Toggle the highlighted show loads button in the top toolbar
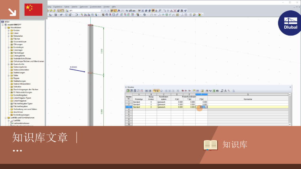The width and height of the screenshot is (301, 169). coord(112,11)
